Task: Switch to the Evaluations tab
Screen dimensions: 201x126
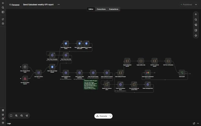Action: tap(114, 9)
